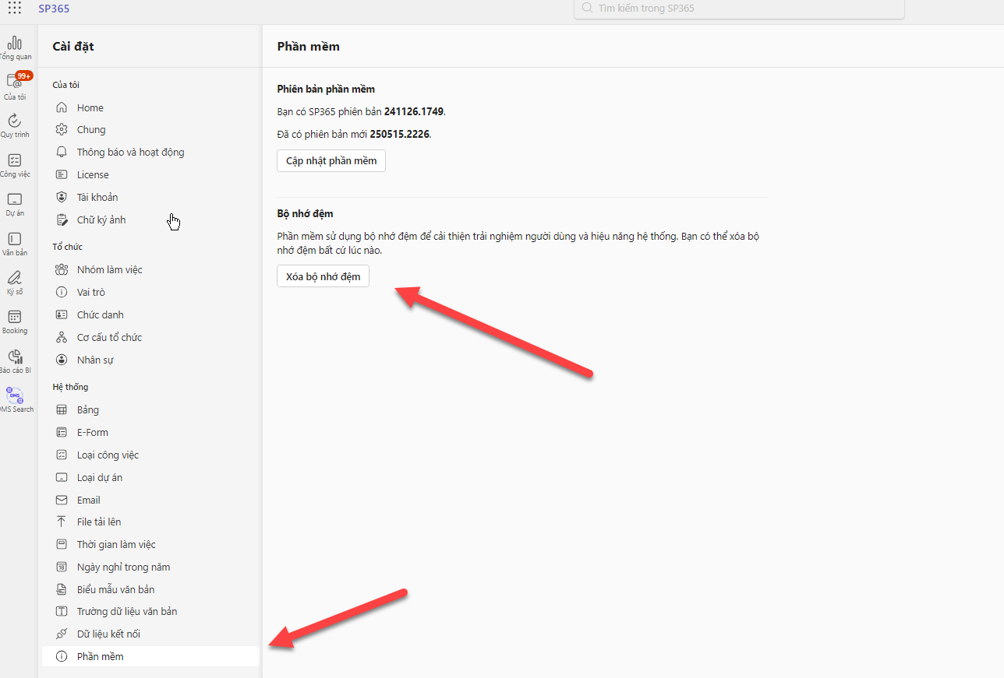Screen dimensions: 1004x678
Task: Launch DMS Search from left rail
Action: pos(15,399)
